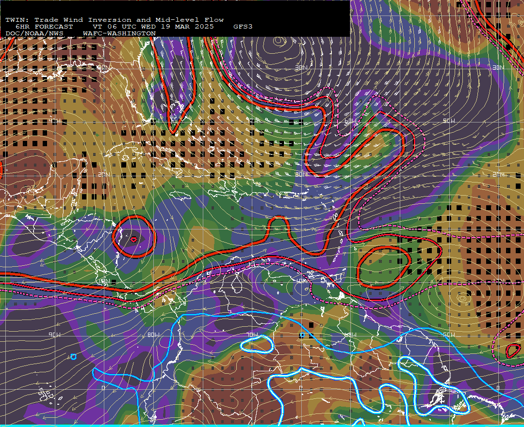Click the 'TWIN: Trade Wind Inversion and Mid-level Flow' title
Viewport: 524px width, 427px height.
pos(115,20)
